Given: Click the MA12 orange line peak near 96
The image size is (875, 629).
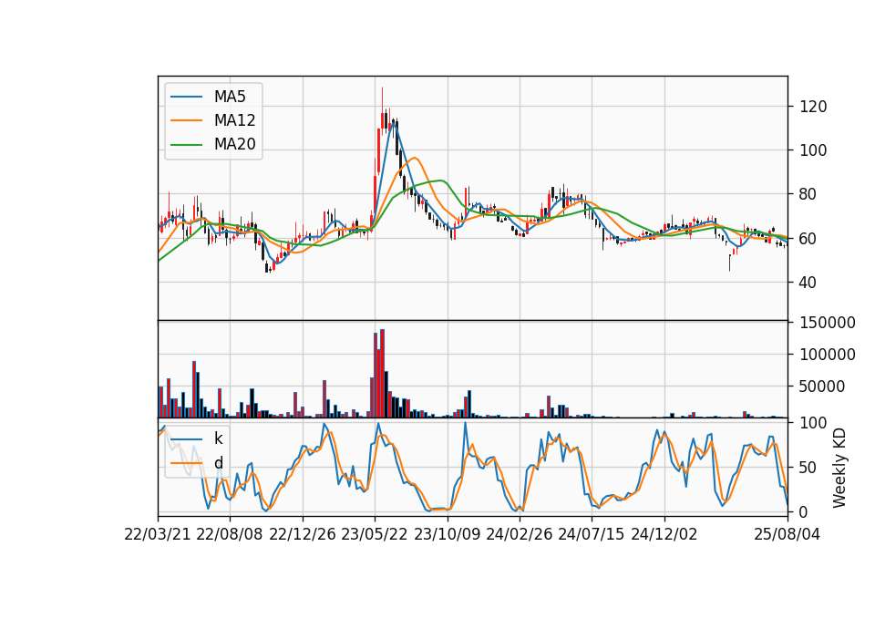Looking at the screenshot, I should pyautogui.click(x=415, y=158).
